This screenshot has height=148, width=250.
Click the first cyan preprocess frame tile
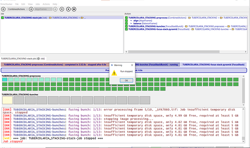(4, 79)
